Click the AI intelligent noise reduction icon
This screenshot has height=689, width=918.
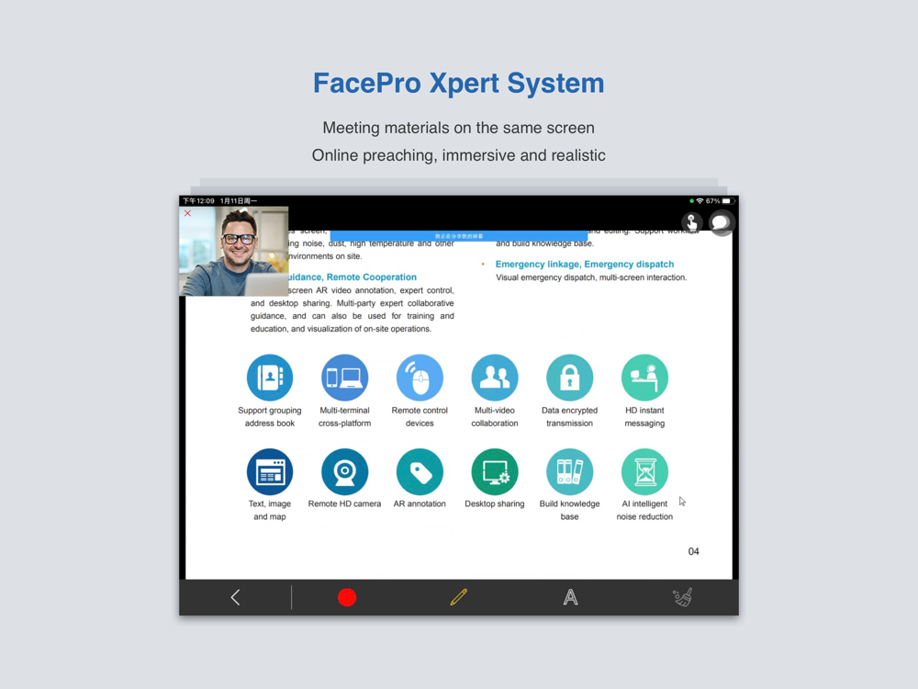coord(644,471)
